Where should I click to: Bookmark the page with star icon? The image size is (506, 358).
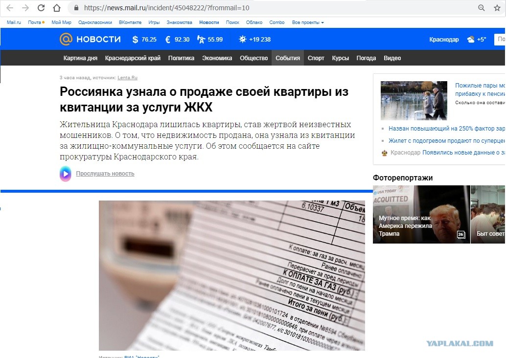[497, 8]
